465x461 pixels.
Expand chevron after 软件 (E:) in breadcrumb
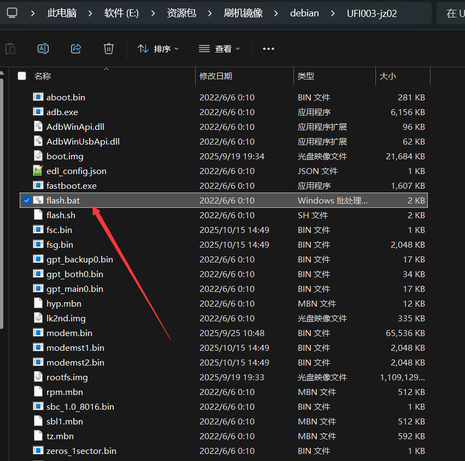click(x=153, y=13)
